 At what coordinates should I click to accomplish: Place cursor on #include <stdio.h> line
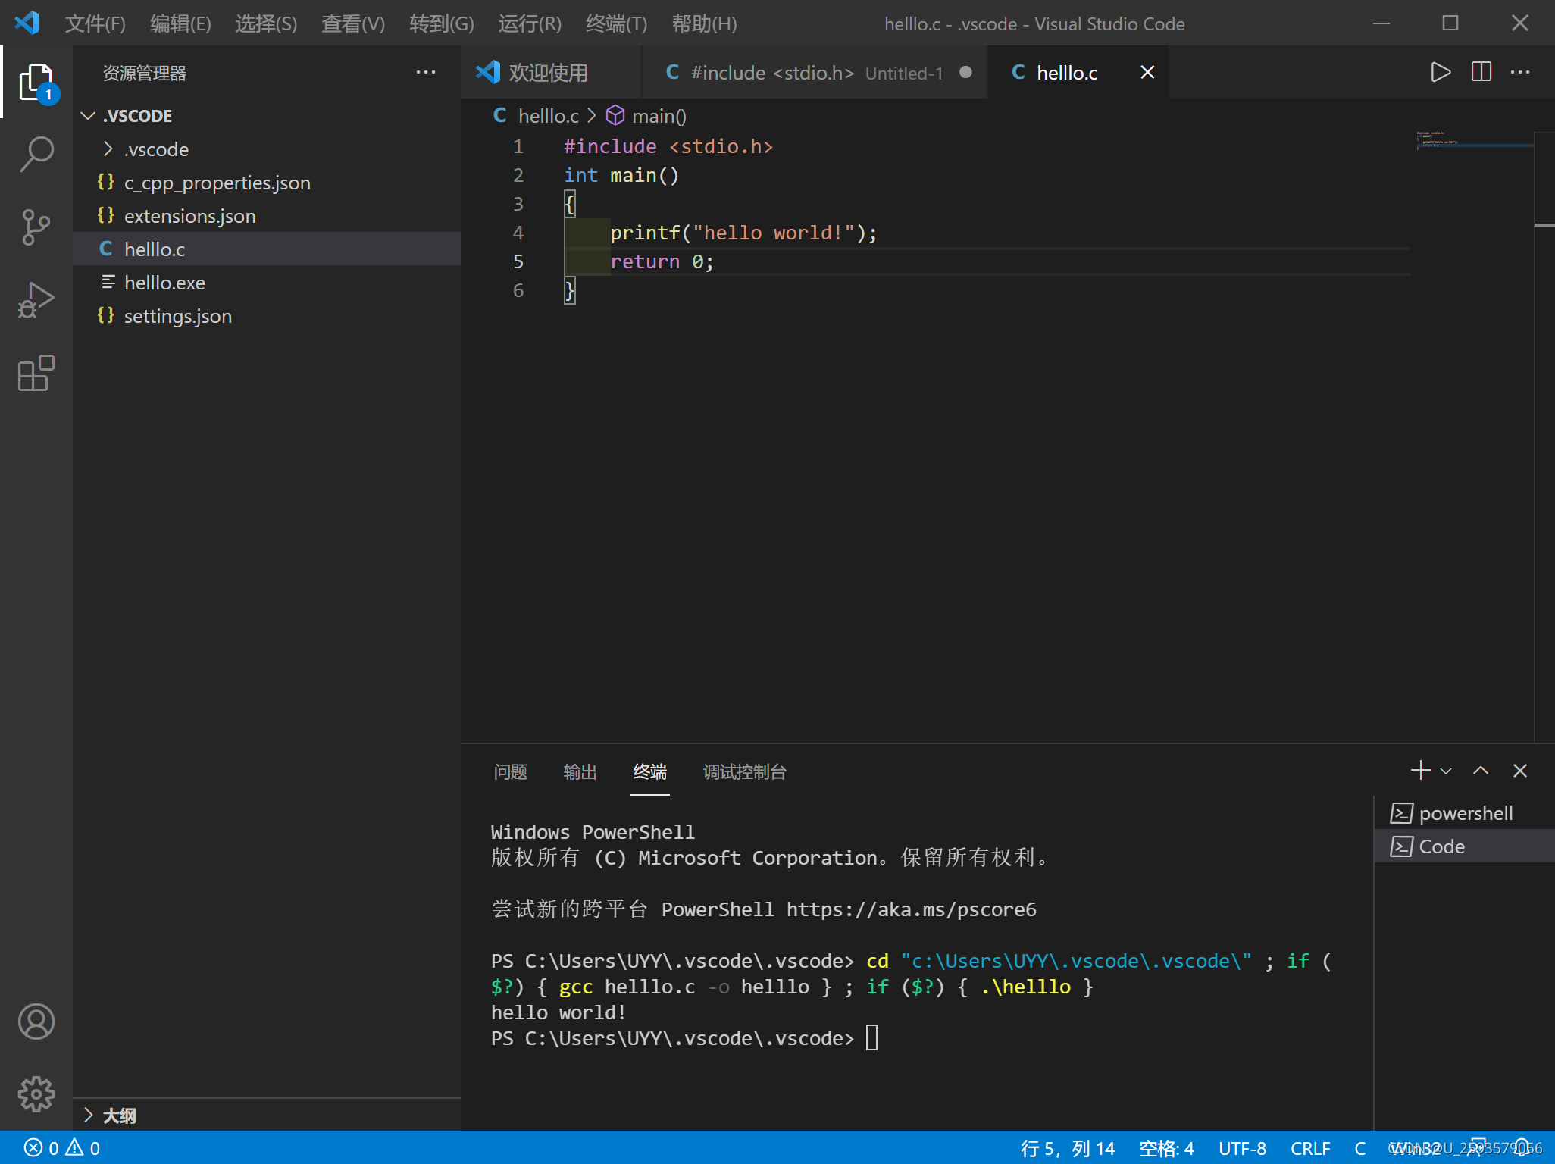668,146
